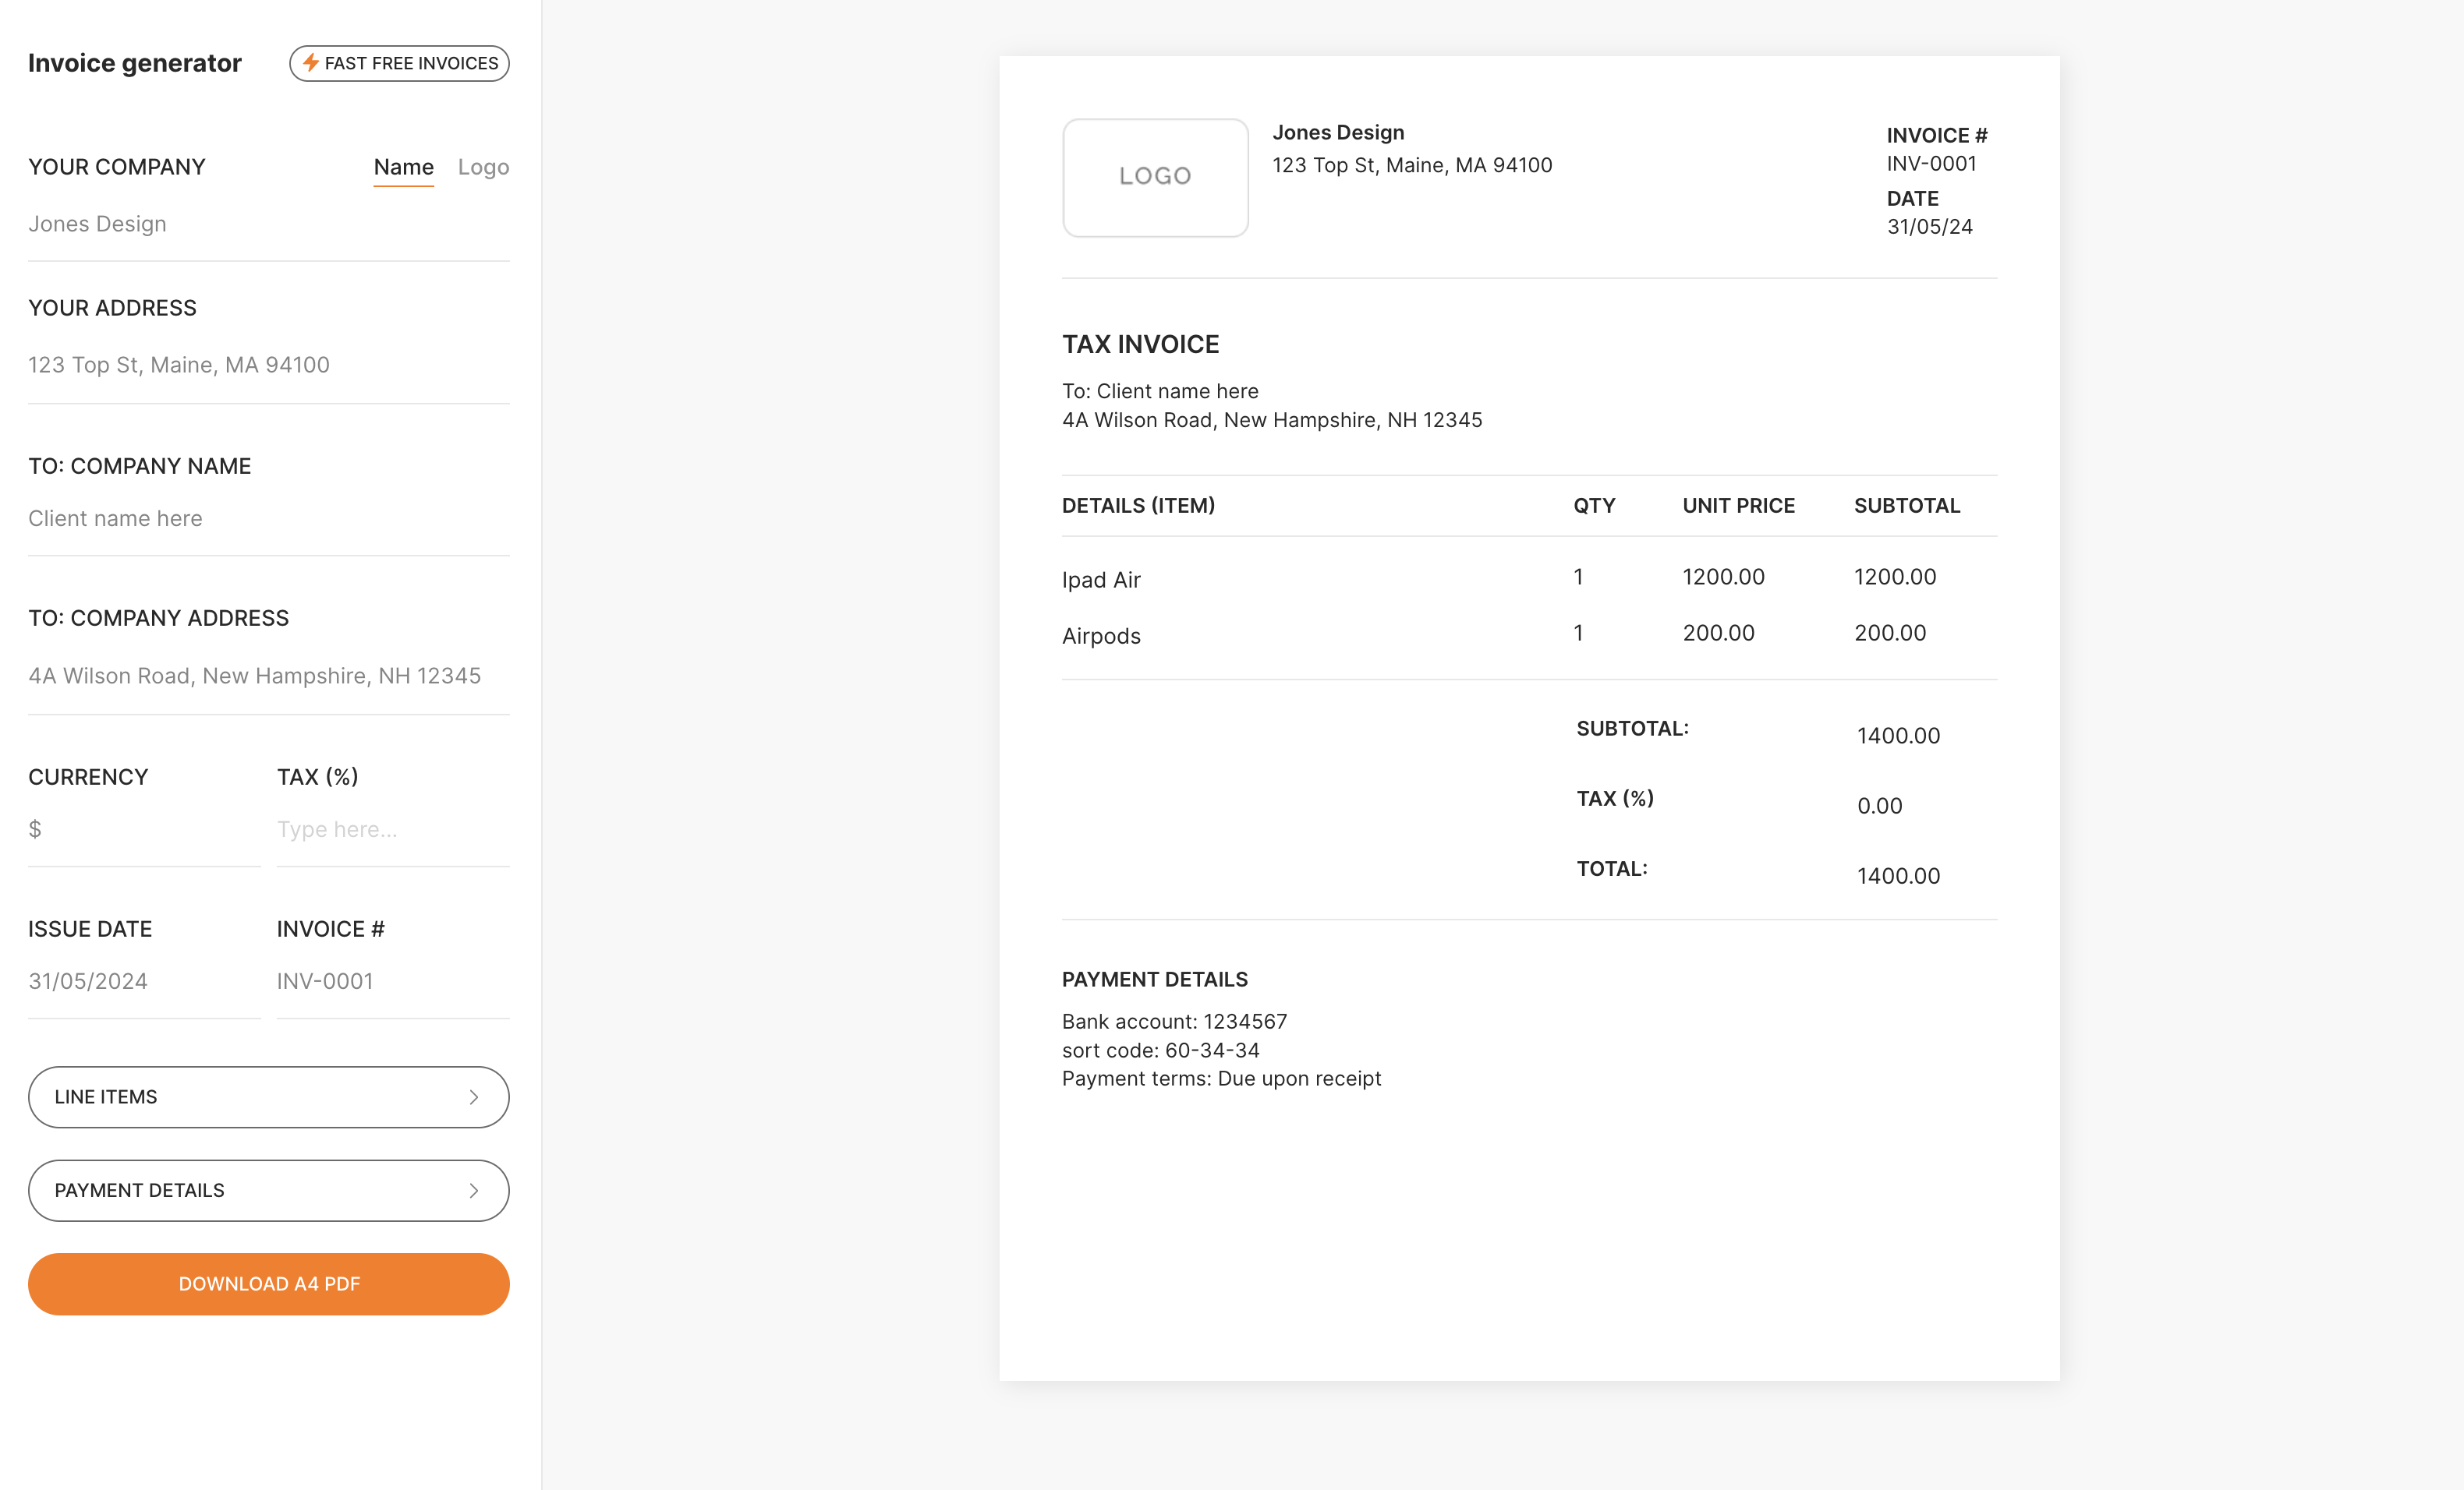
Task: Expand the LINE ITEMS section
Action: [x=268, y=1096]
